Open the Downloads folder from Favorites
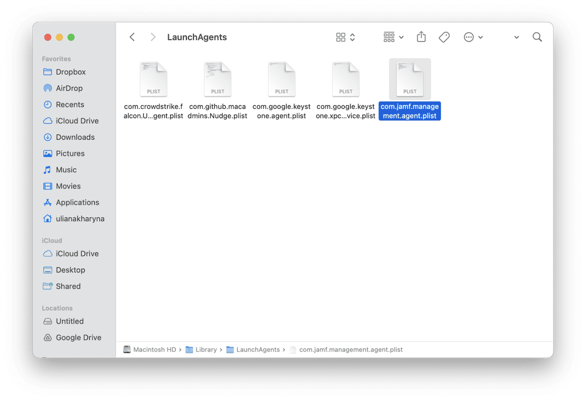 point(75,137)
